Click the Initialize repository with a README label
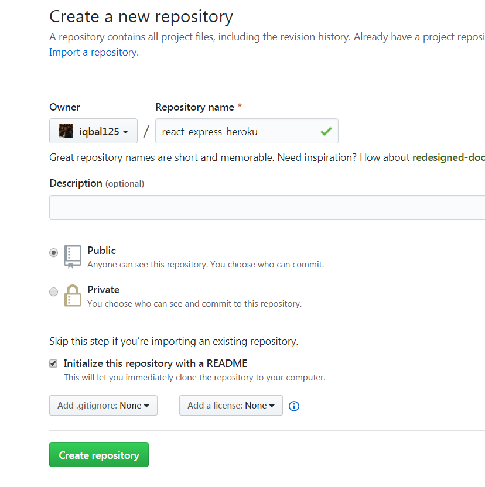 click(x=155, y=363)
